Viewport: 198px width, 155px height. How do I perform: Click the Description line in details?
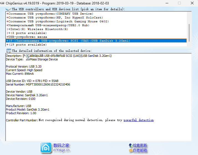[59, 56]
